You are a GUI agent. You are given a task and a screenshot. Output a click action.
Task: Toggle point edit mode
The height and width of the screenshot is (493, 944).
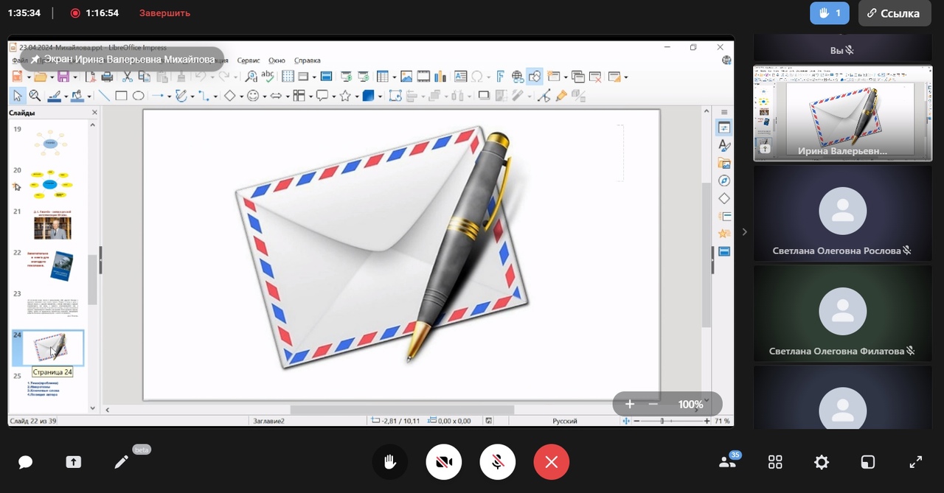544,96
